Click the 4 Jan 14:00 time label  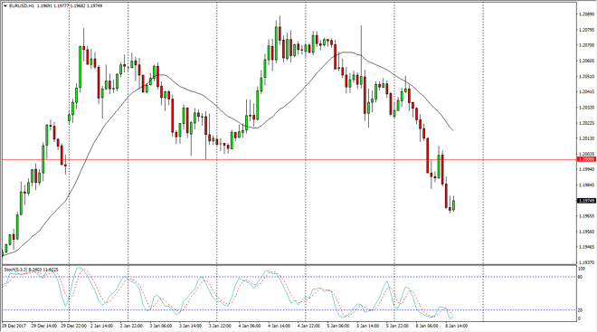pos(280,326)
